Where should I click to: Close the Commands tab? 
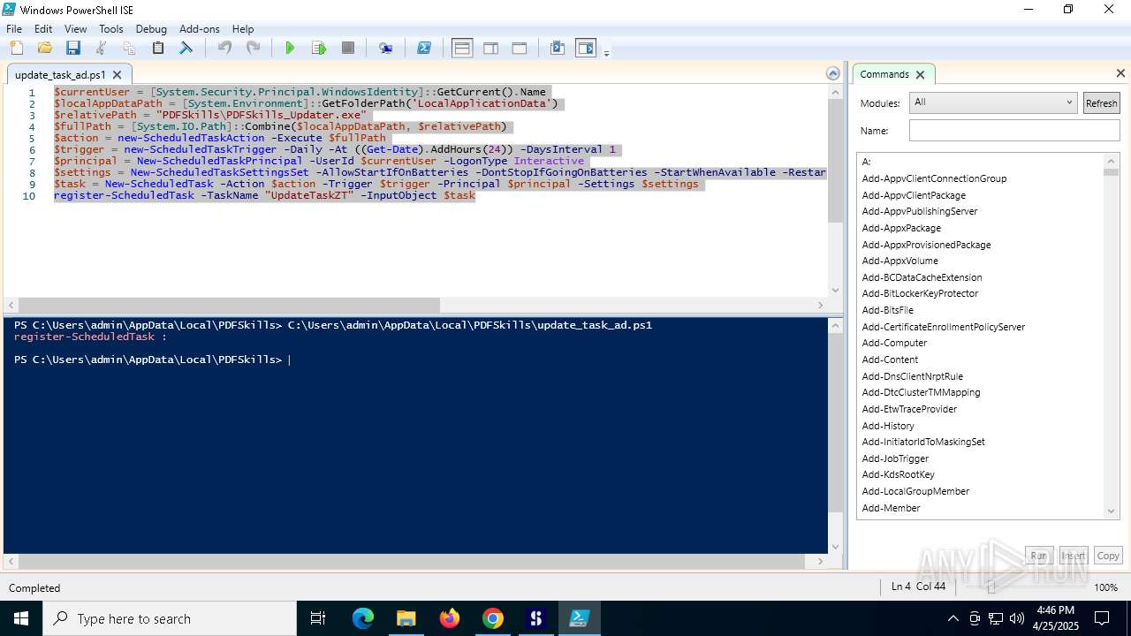point(920,75)
